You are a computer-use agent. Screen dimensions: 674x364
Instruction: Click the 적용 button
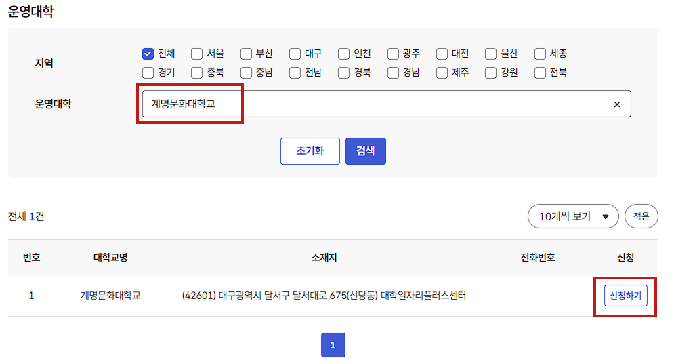point(641,216)
